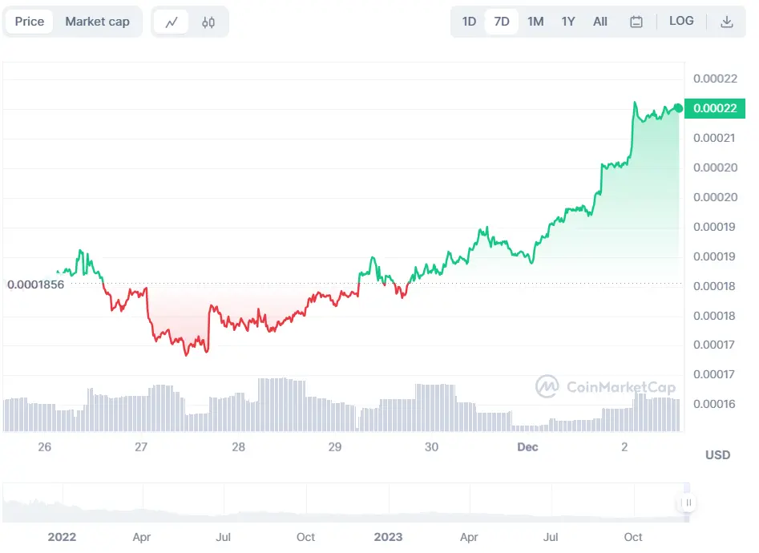Select the Price view toggle
The image size is (759, 553).
pyautogui.click(x=30, y=22)
